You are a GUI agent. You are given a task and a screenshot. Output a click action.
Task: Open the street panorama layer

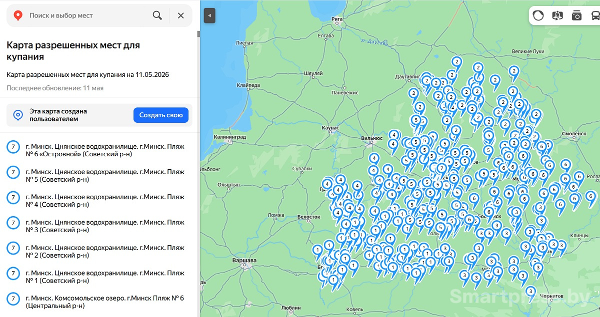[x=557, y=15]
